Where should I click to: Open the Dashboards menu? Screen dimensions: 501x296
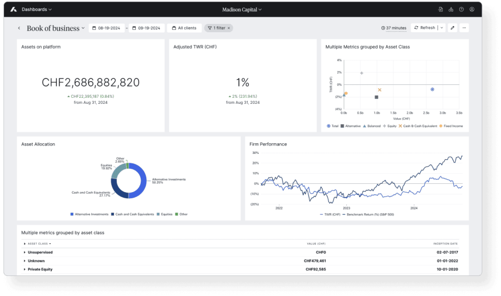pyautogui.click(x=36, y=9)
